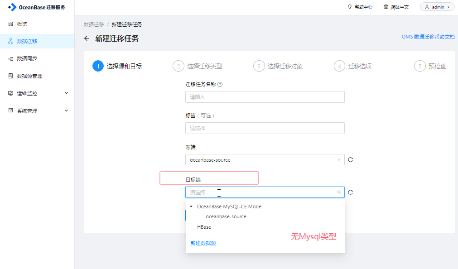This screenshot has height=269, width=458.
Task: Click the 概览 overview grid icon
Action: 10,24
